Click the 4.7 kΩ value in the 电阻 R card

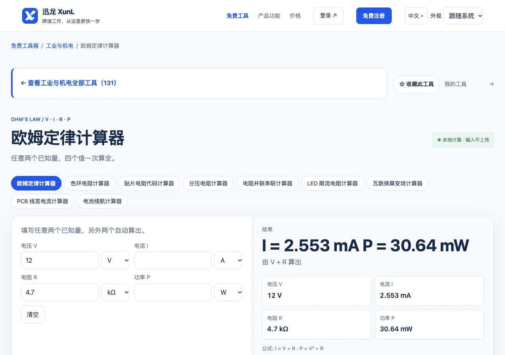pyautogui.click(x=278, y=329)
